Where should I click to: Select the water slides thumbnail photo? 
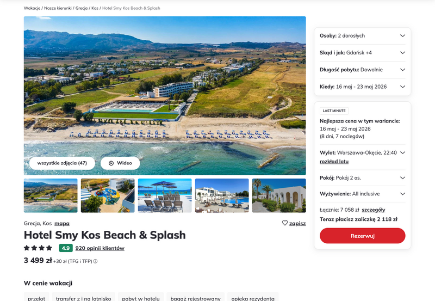tap(108, 195)
